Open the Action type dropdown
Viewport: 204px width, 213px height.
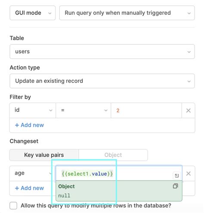coord(102,81)
